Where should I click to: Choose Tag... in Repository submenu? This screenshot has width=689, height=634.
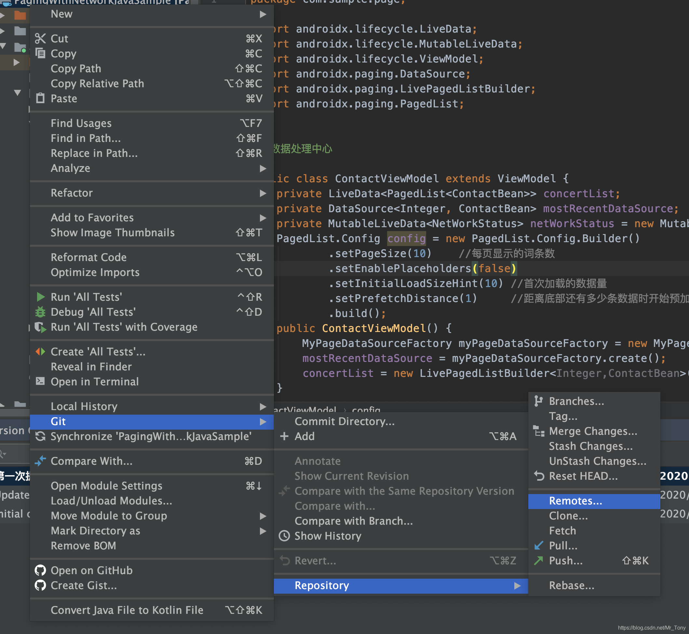pos(594,416)
